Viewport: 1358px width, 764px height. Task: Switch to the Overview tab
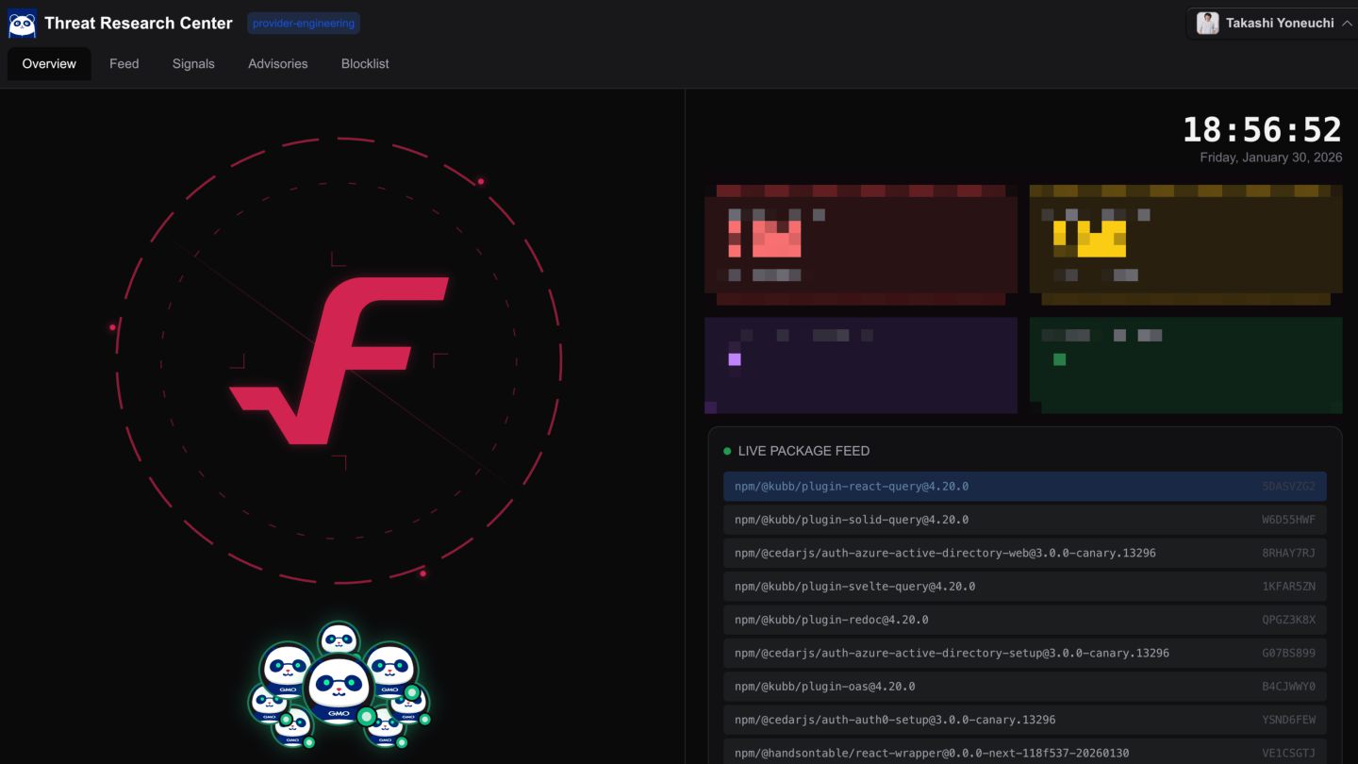coord(49,64)
